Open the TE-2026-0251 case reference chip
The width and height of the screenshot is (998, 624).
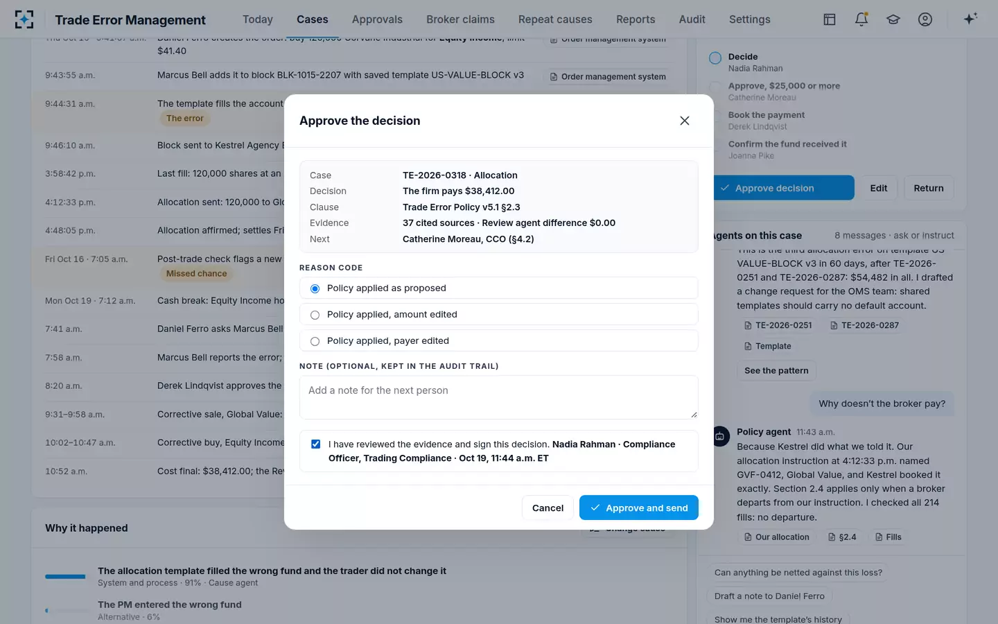pos(777,325)
